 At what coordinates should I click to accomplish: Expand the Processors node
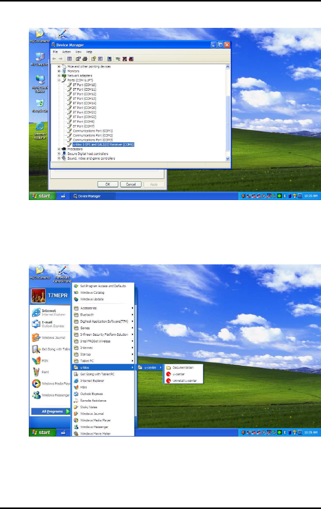59,149
